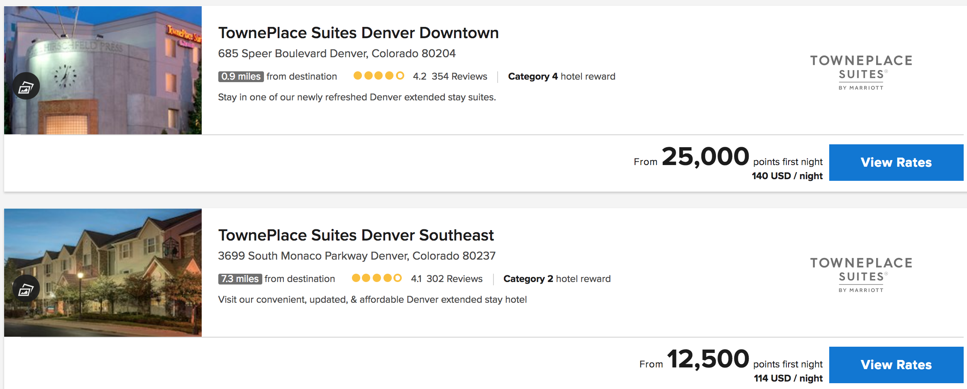View Rates for the 12,500 points hotel
967x389 pixels.
896,365
